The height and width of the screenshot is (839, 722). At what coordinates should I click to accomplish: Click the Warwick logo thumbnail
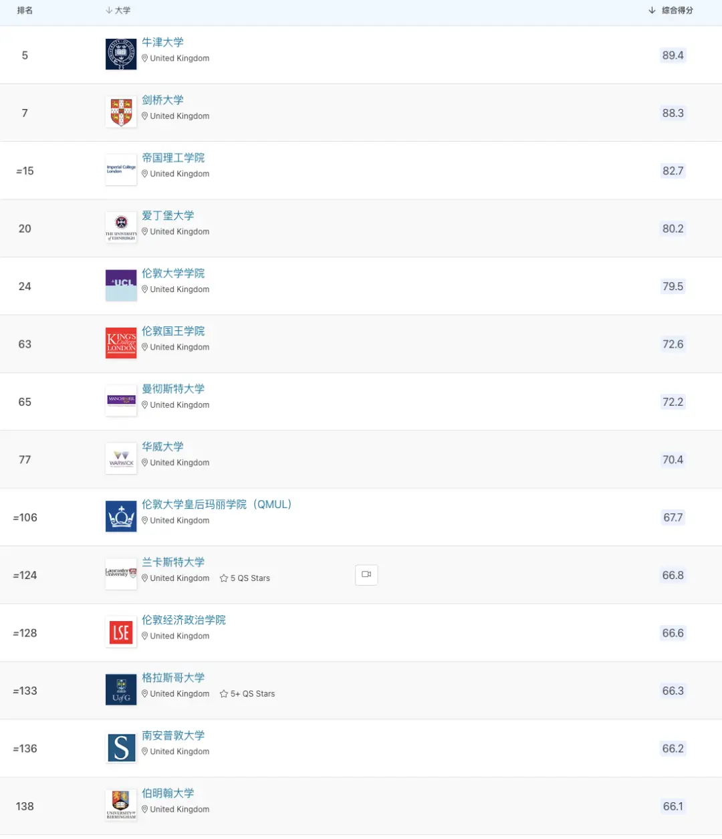click(121, 459)
